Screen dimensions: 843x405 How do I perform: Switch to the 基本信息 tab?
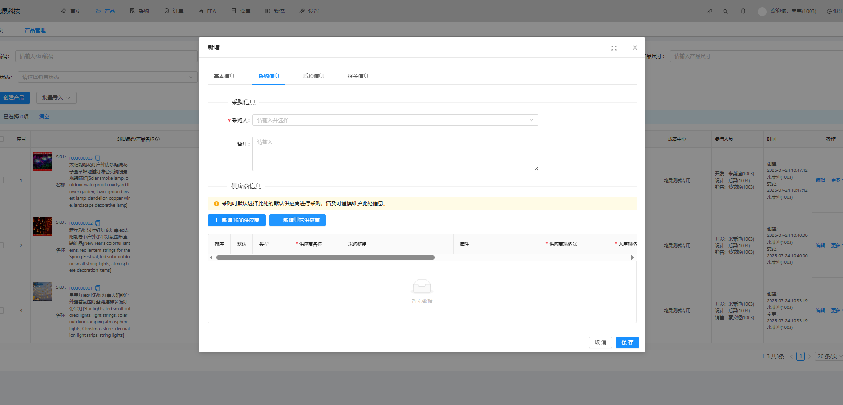(224, 76)
